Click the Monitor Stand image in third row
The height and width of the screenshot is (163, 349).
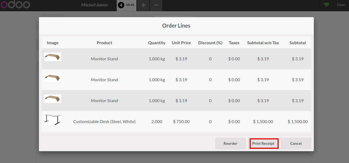tap(53, 99)
